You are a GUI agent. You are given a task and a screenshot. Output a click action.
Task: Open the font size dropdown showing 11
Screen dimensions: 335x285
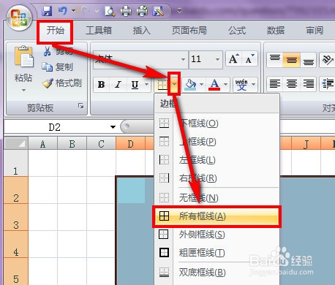coord(217,59)
